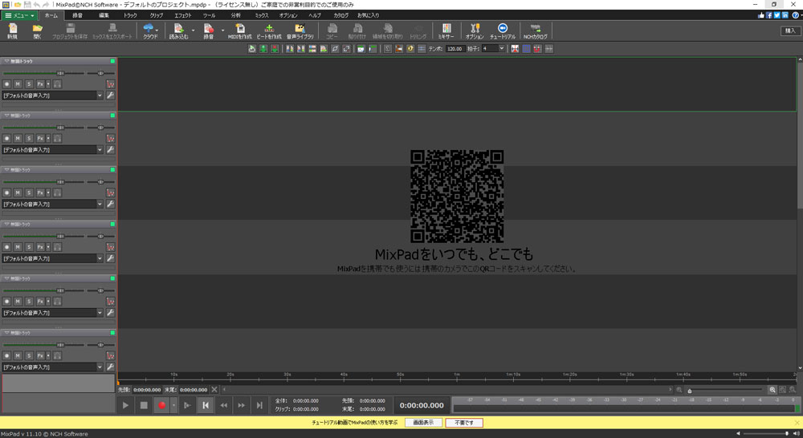Viewport: 803px width, 438px height.
Task: Click the red Record transport button
Action: coord(162,405)
